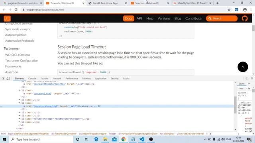Open the API nav link
The height and width of the screenshot is (143, 255).
(139, 19)
